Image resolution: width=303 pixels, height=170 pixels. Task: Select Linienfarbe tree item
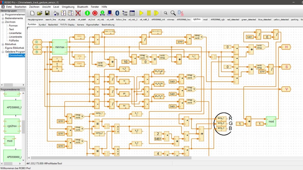(15, 33)
